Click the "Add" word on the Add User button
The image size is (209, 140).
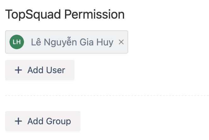(x=35, y=70)
